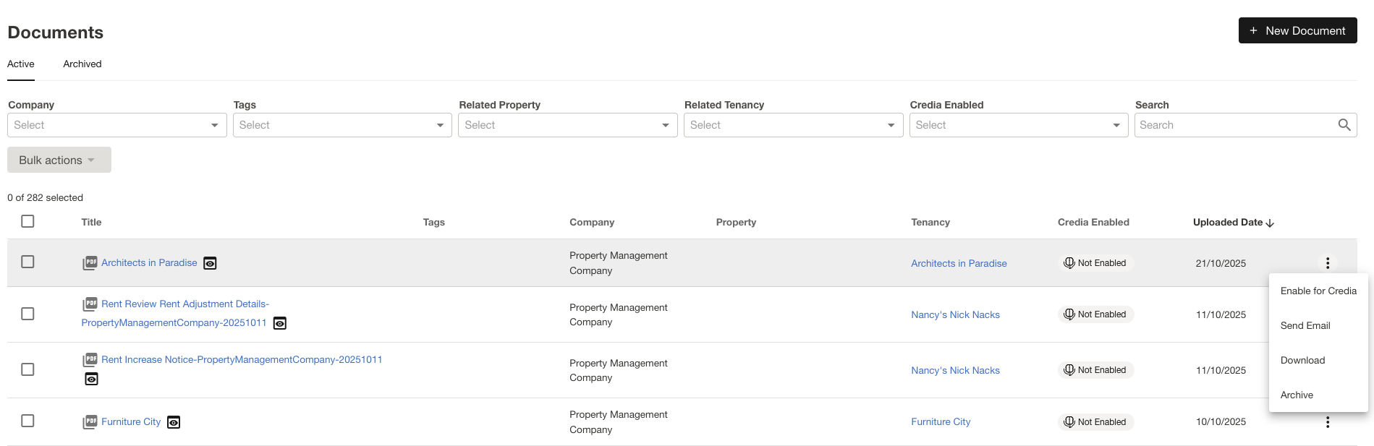Click three-dot menu on Architects in Paradise row

[1327, 263]
